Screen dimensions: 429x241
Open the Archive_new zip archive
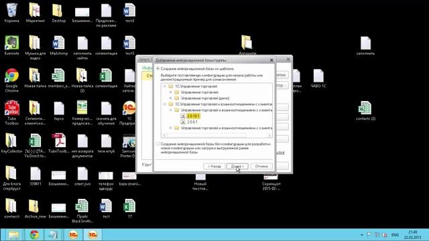tap(35, 208)
